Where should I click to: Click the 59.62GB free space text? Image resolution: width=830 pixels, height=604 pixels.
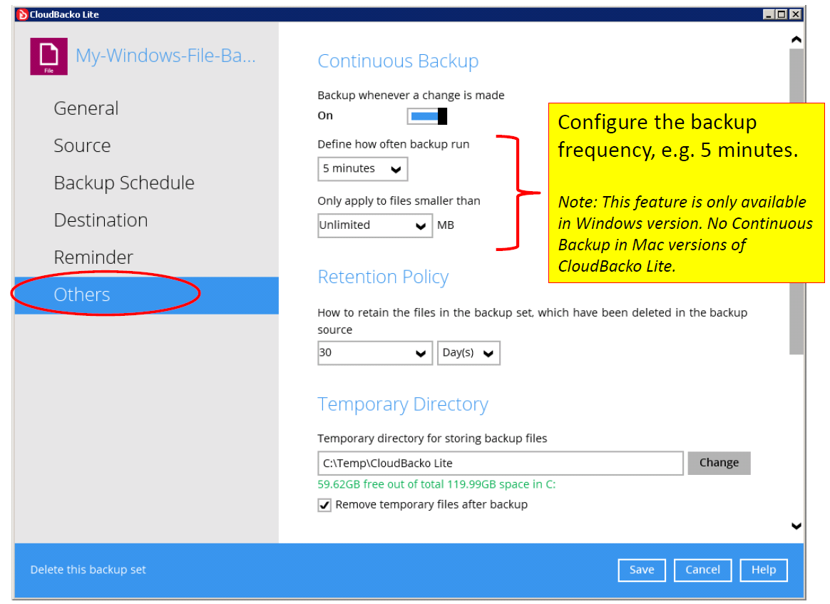(436, 485)
